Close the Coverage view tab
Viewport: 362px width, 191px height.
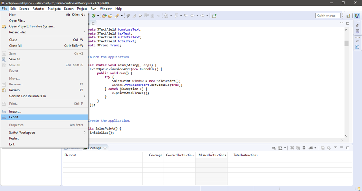click(x=105, y=148)
